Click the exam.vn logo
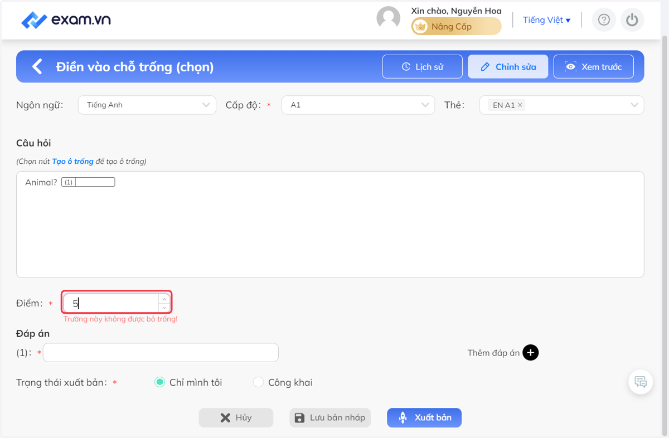The image size is (669, 438). [x=66, y=20]
